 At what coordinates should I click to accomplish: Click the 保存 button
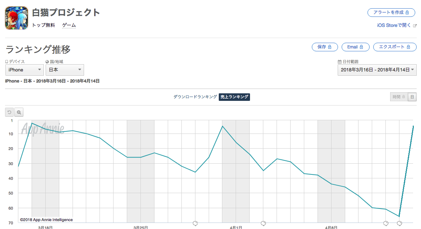pyautogui.click(x=325, y=47)
